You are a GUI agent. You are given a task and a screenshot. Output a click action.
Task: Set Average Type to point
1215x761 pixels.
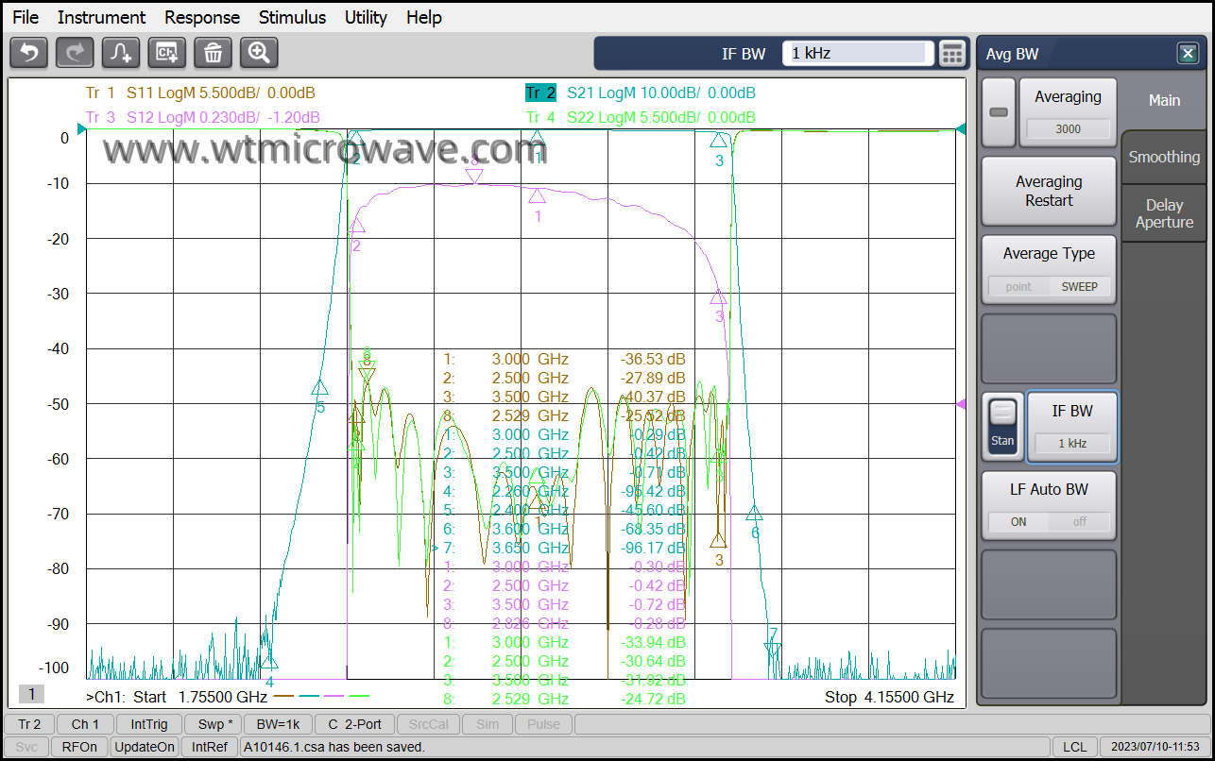pyautogui.click(x=1018, y=286)
